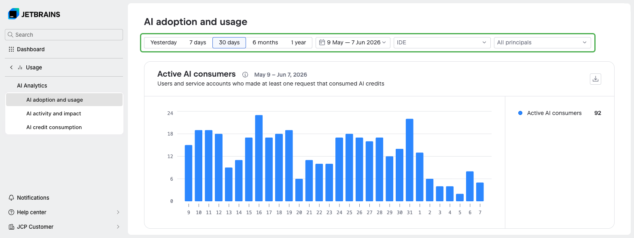Screen dimensions: 634x238
Task: Select the 1 year time range
Action: click(x=299, y=42)
